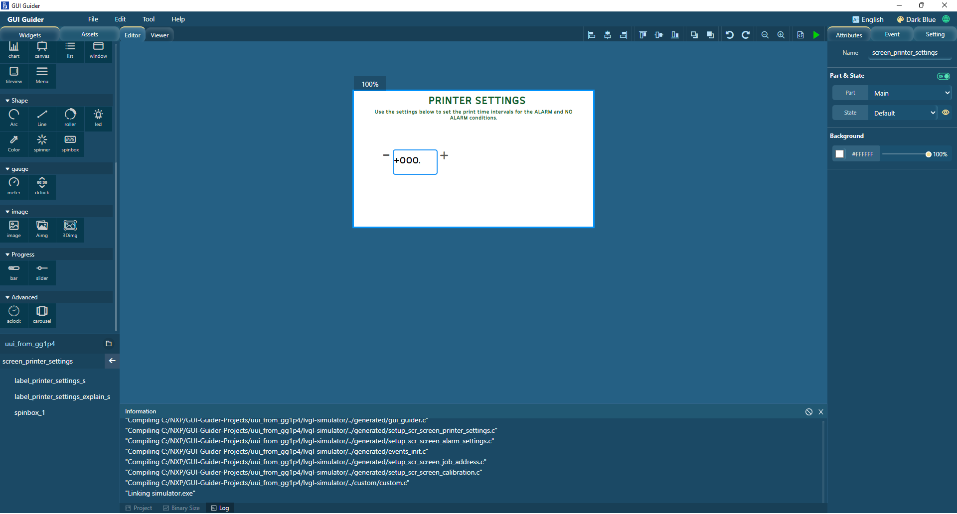Viewport: 957px width, 514px height.
Task: Select the Arc shape widget
Action: [x=14, y=119]
